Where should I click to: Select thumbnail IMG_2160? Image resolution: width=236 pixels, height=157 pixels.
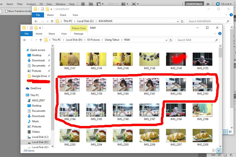click(123, 85)
